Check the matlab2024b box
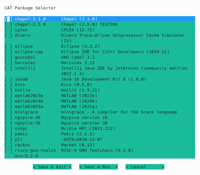The image size is (200, 175). [x=8, y=101]
